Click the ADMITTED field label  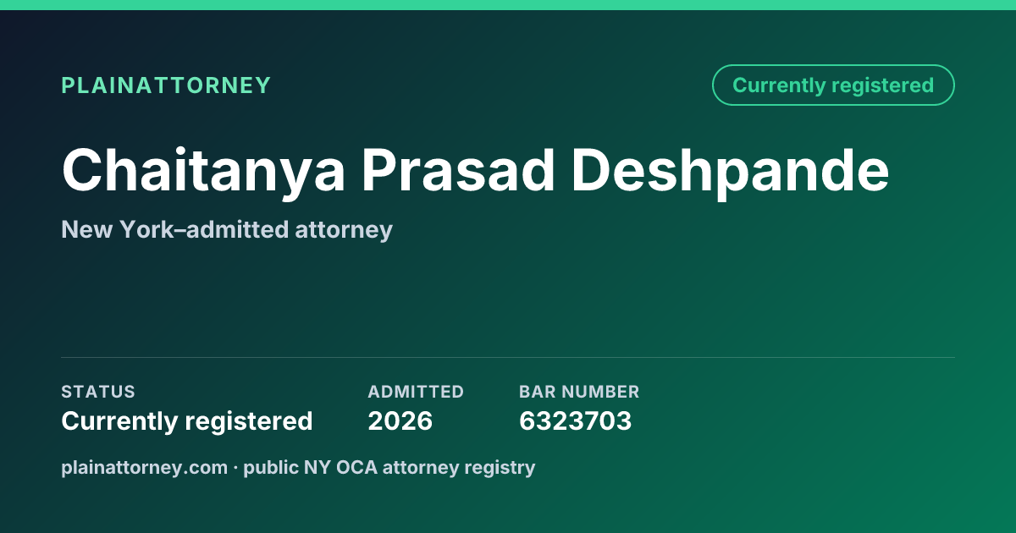(x=416, y=392)
